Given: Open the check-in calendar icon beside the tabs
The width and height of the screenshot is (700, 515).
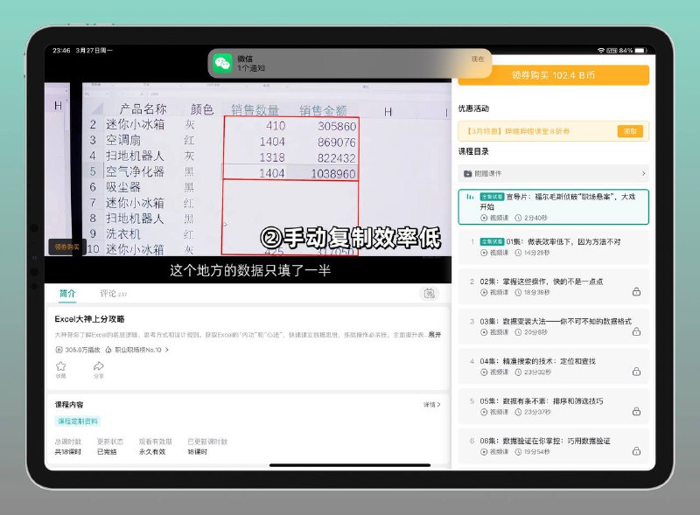Looking at the screenshot, I should click(x=429, y=294).
